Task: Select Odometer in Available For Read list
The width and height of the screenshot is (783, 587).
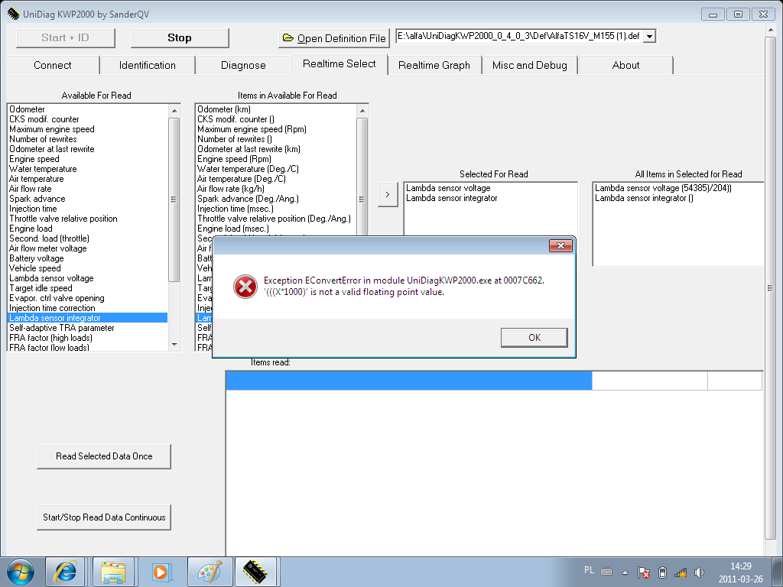Action: pyautogui.click(x=88, y=109)
